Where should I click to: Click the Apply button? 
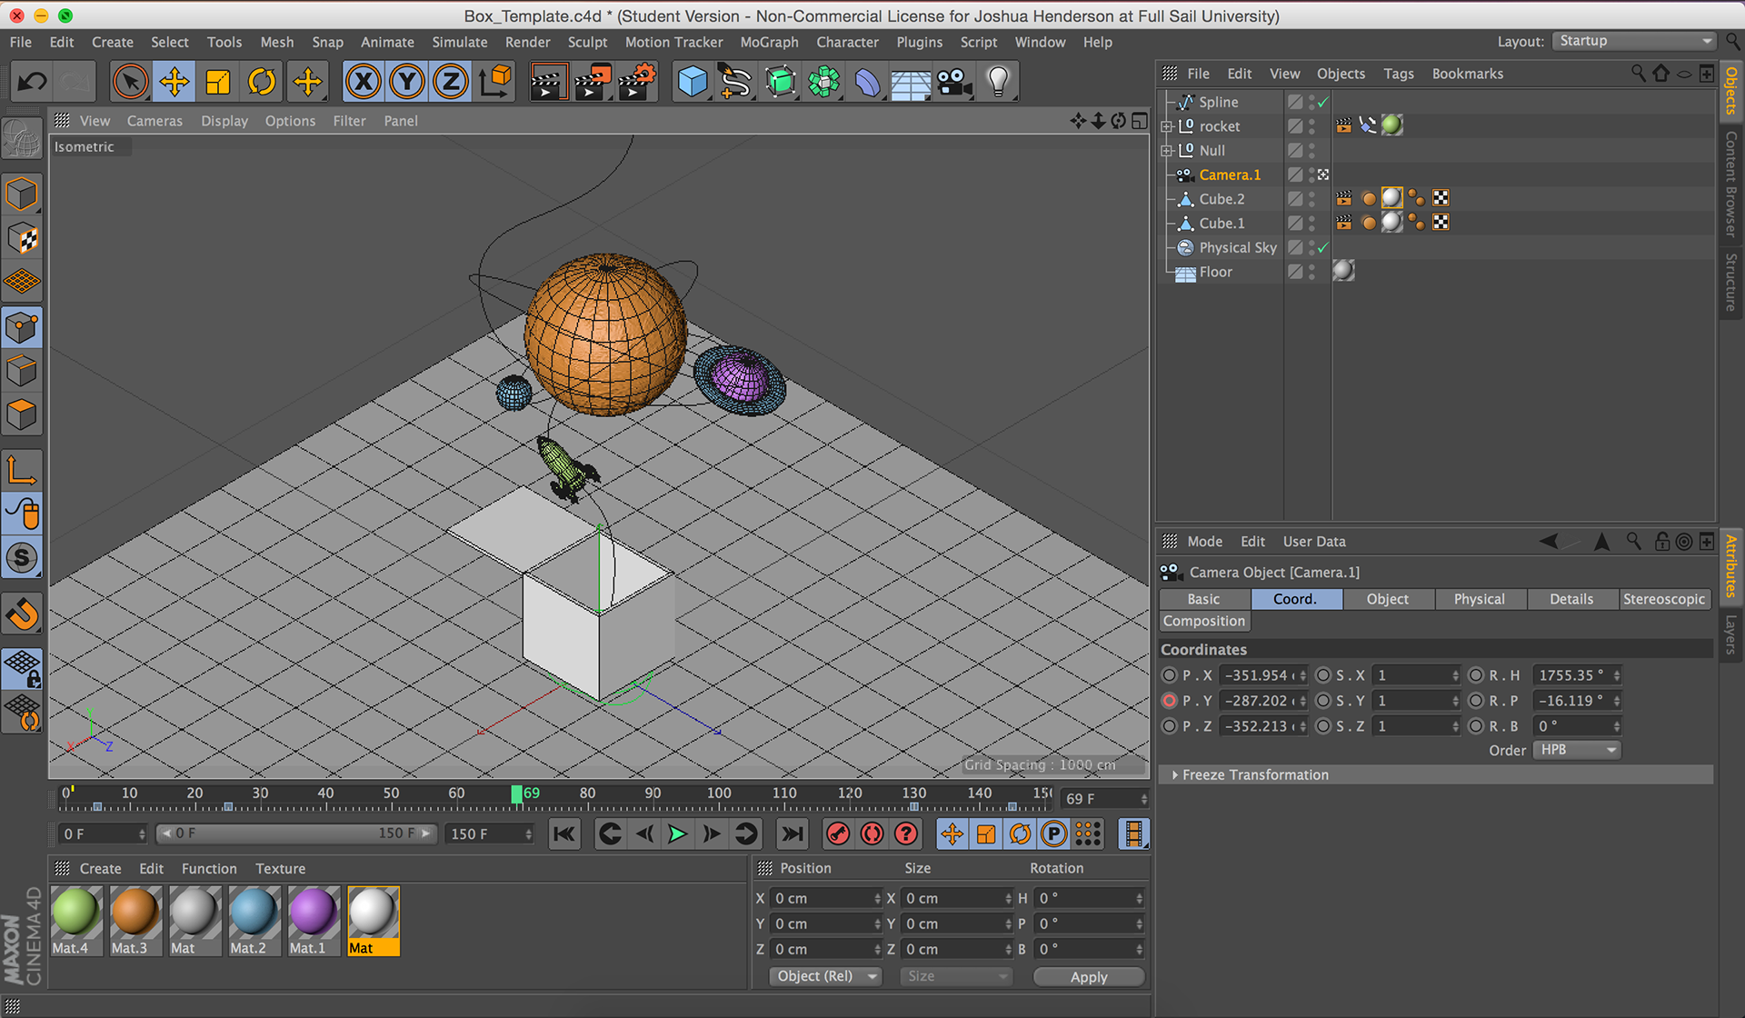1089,976
